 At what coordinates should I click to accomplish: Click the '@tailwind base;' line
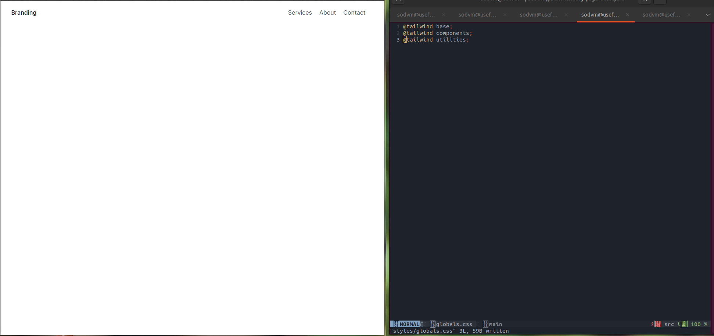(x=428, y=26)
